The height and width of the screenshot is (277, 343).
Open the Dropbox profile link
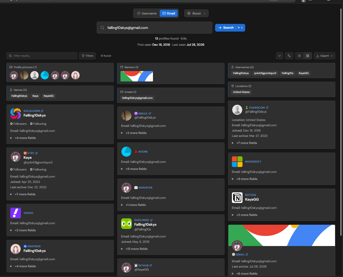32,246
